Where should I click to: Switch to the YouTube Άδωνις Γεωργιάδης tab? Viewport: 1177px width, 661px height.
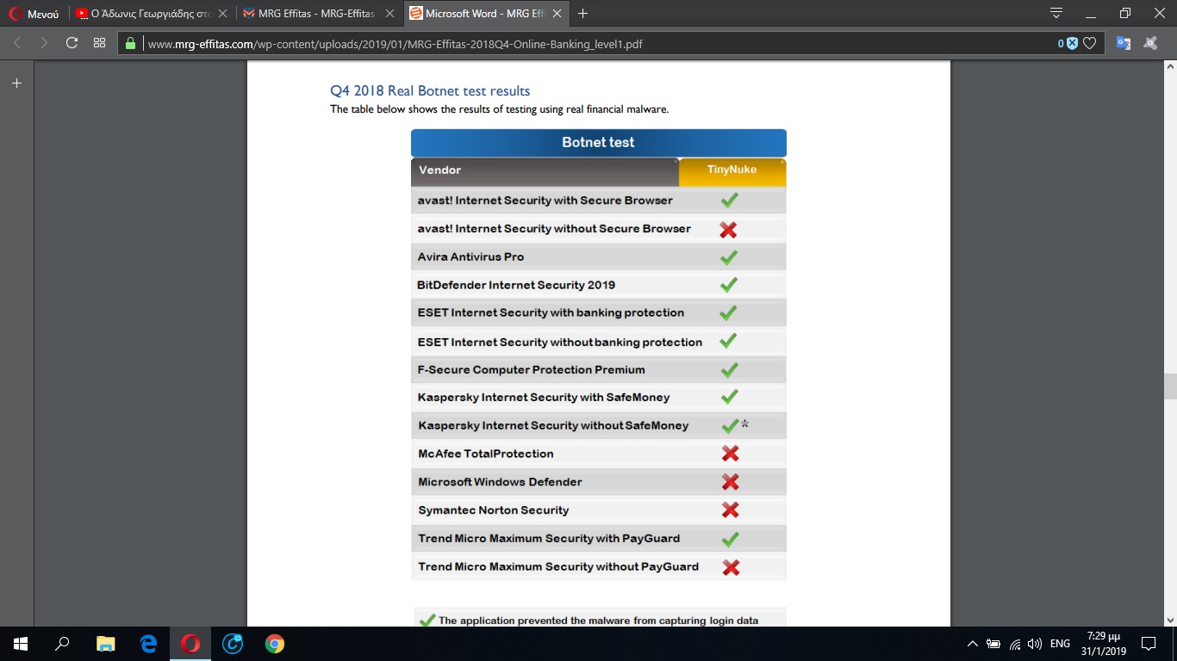click(x=144, y=14)
